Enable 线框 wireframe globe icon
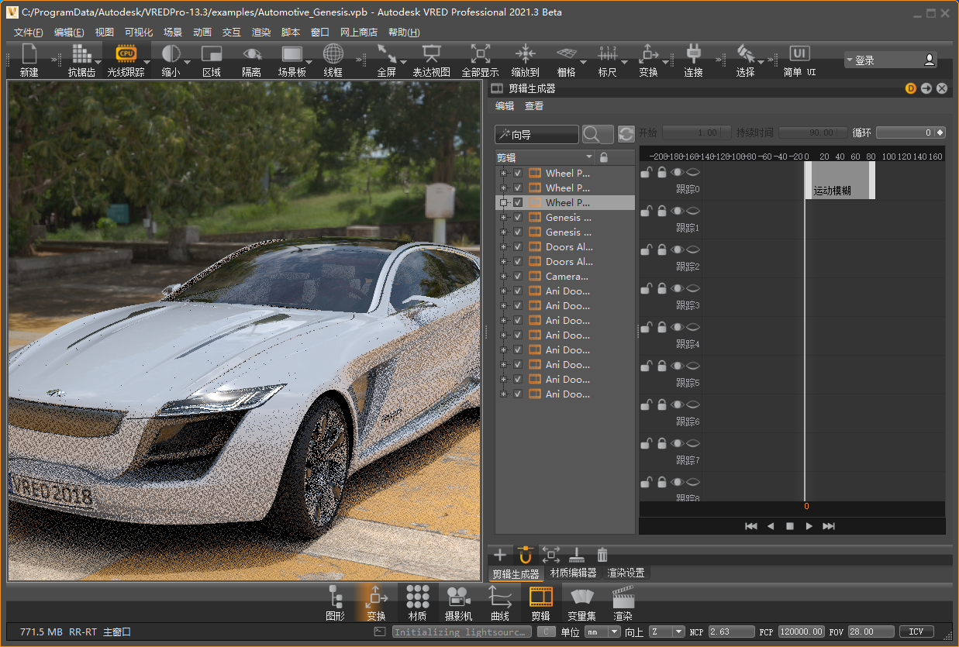Screen dimensions: 959x647 pos(333,54)
